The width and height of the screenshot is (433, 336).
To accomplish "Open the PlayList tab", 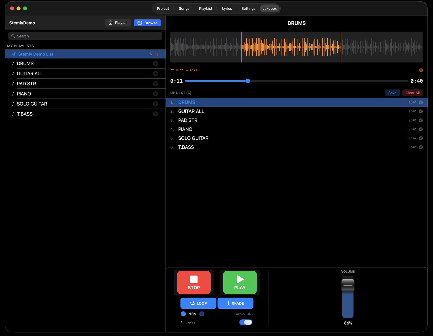I will (206, 9).
